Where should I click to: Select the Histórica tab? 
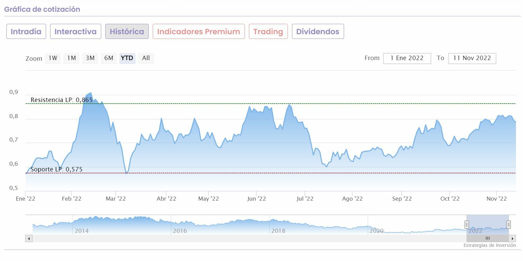coord(127,32)
